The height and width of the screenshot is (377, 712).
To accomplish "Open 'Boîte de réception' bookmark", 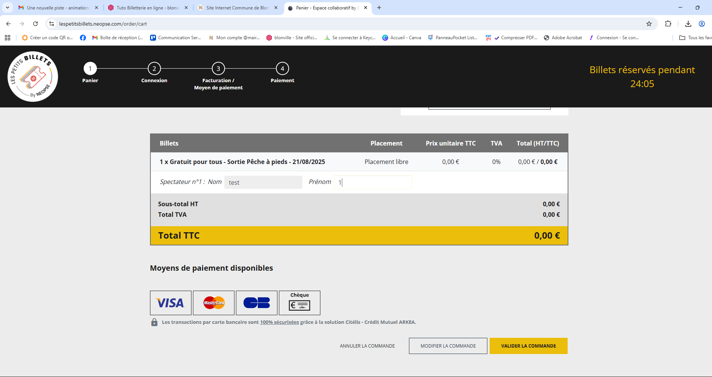I will click(118, 38).
